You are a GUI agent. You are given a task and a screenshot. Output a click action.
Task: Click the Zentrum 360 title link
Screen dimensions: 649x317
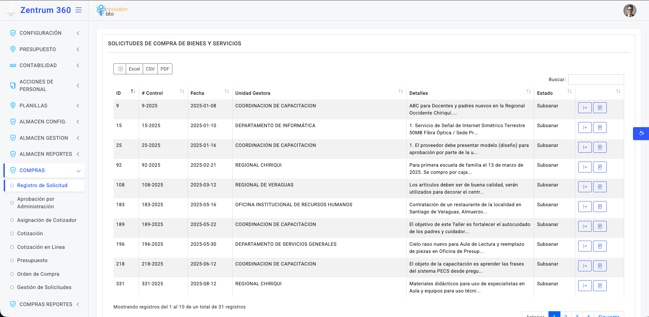[46, 10]
